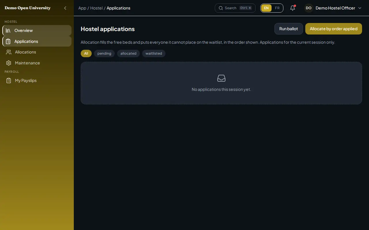
Task: Click the Maintenance gear icon
Action: [9, 63]
